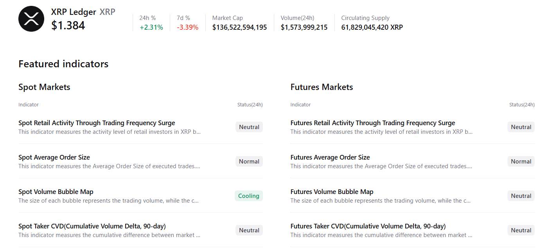Click the Market Cap label
The image size is (552, 248).
coord(228,18)
